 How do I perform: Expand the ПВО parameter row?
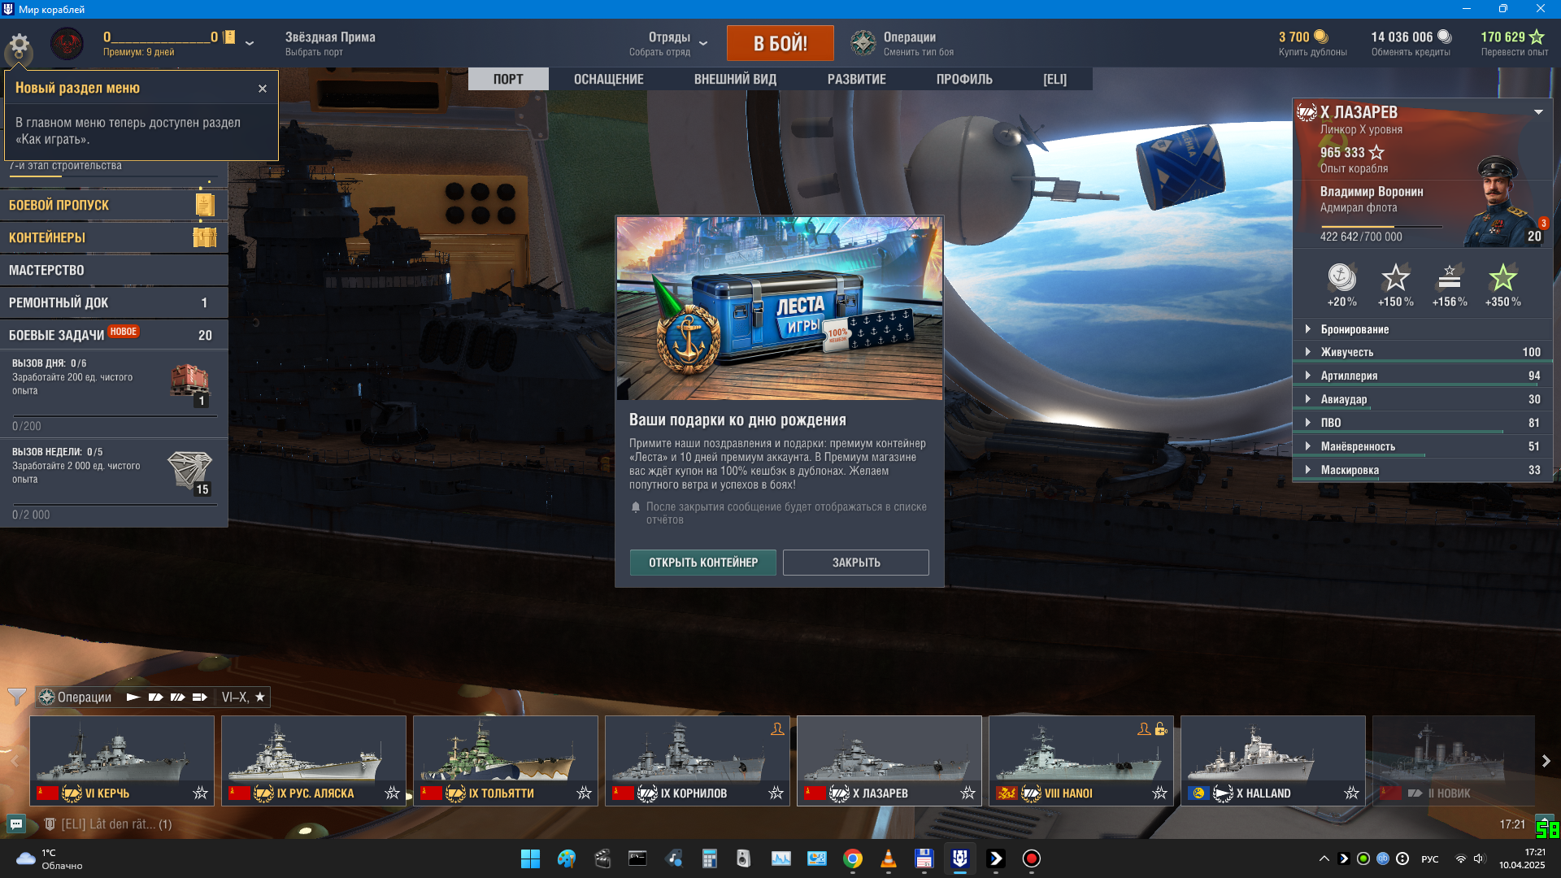(x=1423, y=423)
